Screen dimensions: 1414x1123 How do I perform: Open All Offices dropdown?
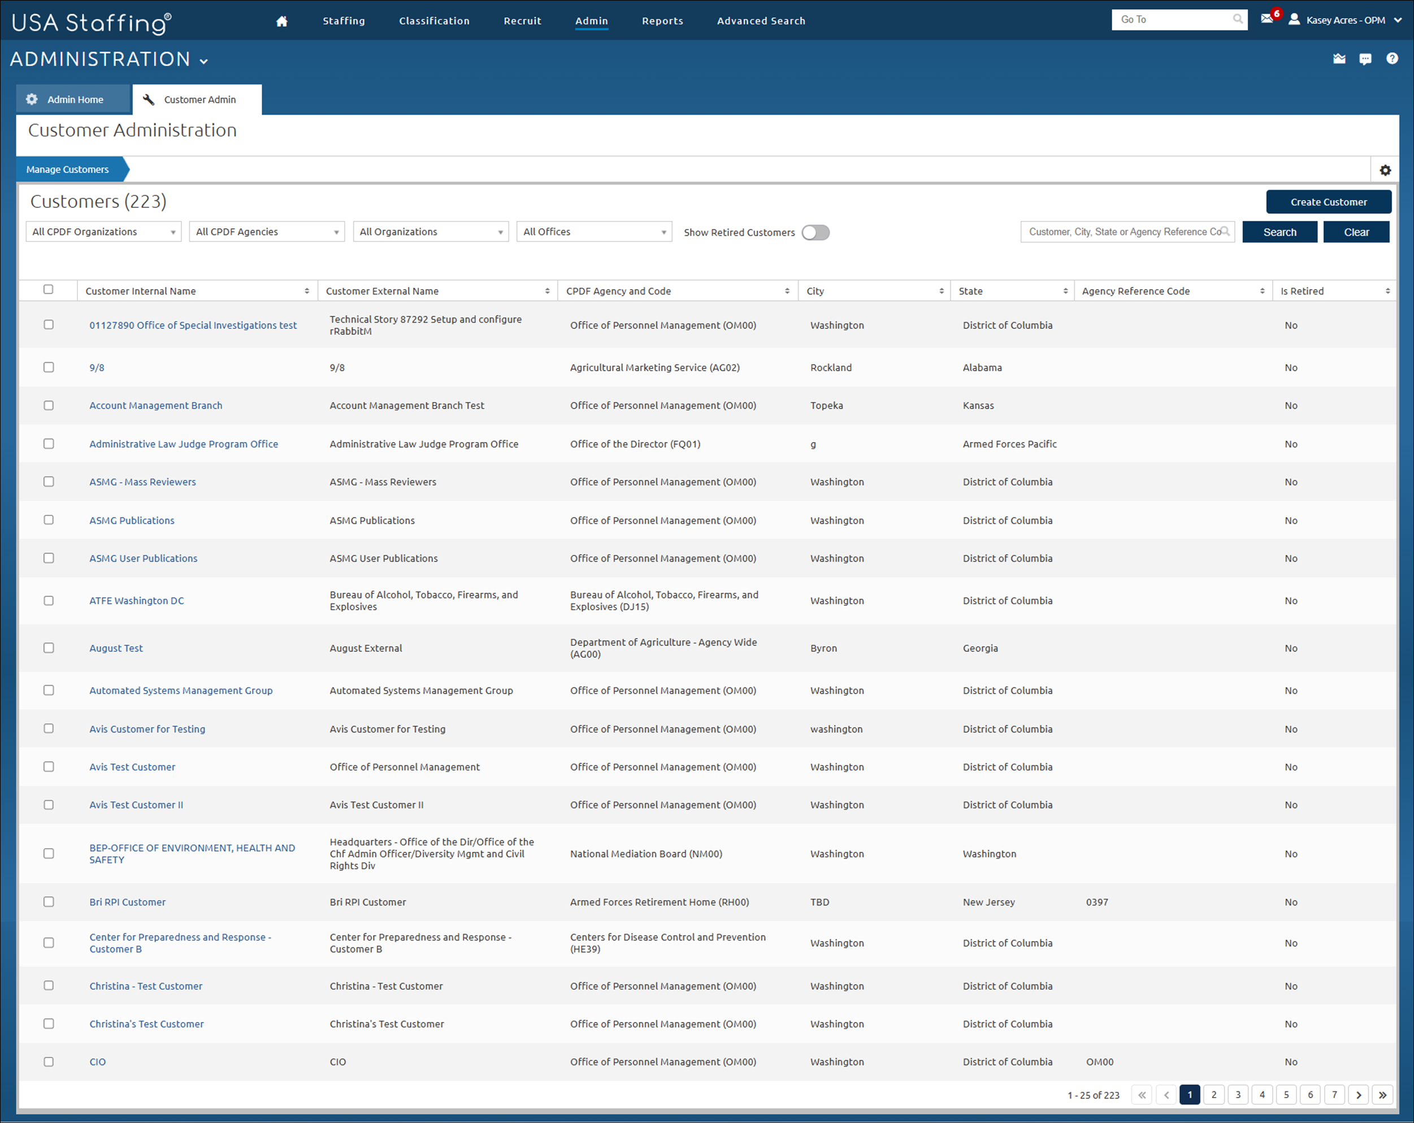click(594, 232)
